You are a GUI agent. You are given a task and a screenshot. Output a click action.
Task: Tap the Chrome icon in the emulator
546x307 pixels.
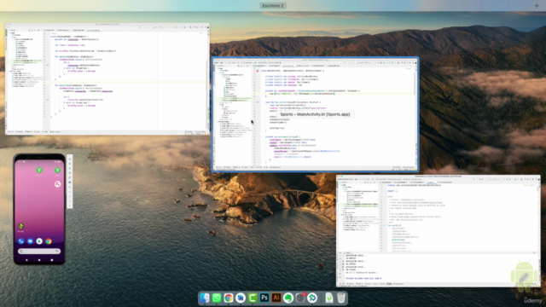tap(49, 241)
